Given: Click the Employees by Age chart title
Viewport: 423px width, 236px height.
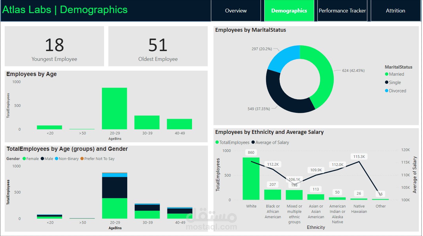Looking at the screenshot, I should (32, 74).
